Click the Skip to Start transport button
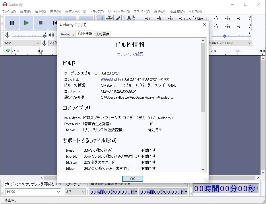Image resolution: width=266 pixels, height=204 pixels. pyautogui.click(x=55, y=23)
